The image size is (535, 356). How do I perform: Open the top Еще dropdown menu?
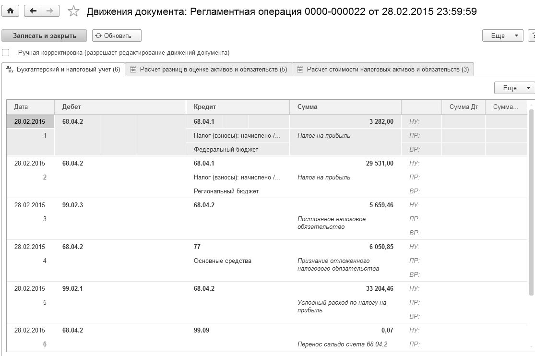tap(502, 36)
